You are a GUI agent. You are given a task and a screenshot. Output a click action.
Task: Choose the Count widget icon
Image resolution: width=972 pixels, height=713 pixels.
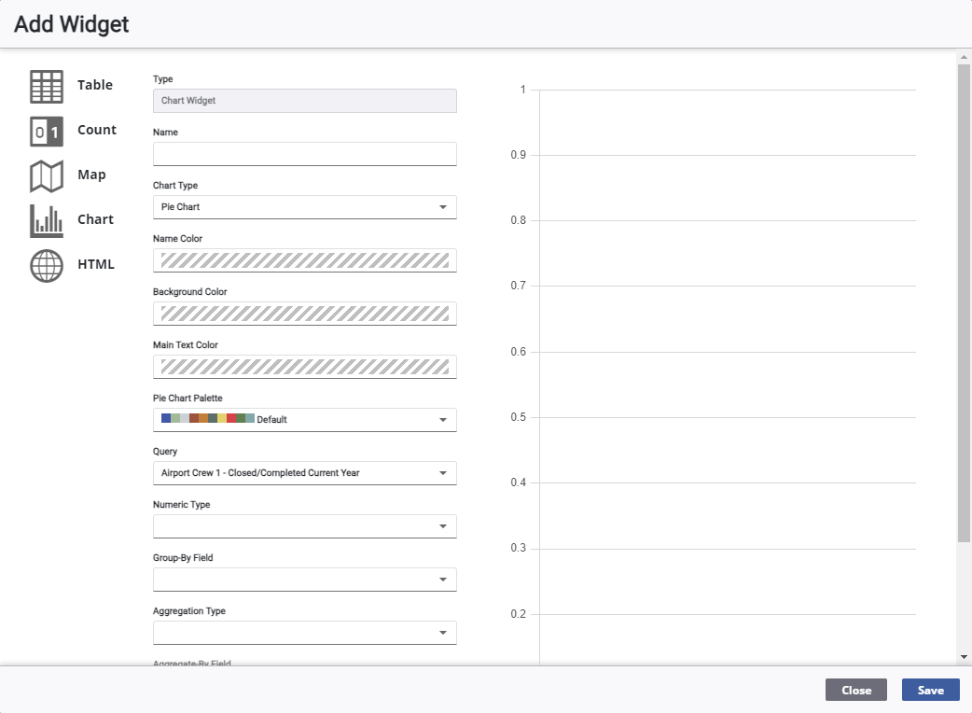47,131
